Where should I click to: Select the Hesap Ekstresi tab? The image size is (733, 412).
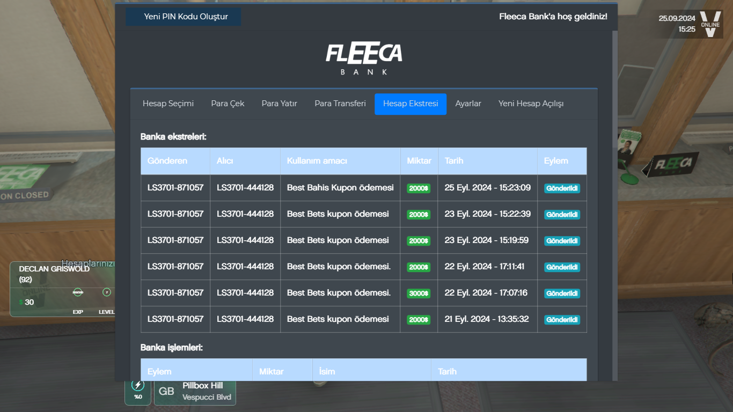pyautogui.click(x=411, y=104)
